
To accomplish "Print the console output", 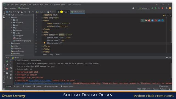I will tap(11, 75).
